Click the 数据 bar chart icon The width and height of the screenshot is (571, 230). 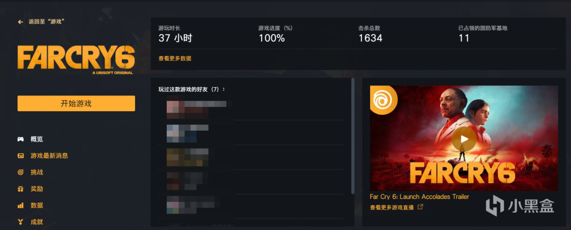click(x=21, y=206)
